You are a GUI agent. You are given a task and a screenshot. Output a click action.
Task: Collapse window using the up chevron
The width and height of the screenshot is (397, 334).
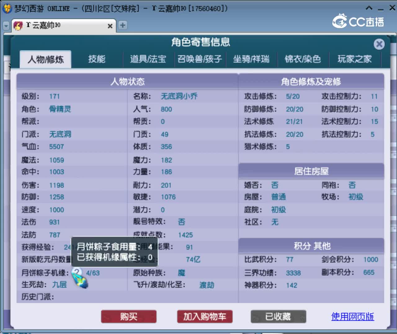point(369,8)
